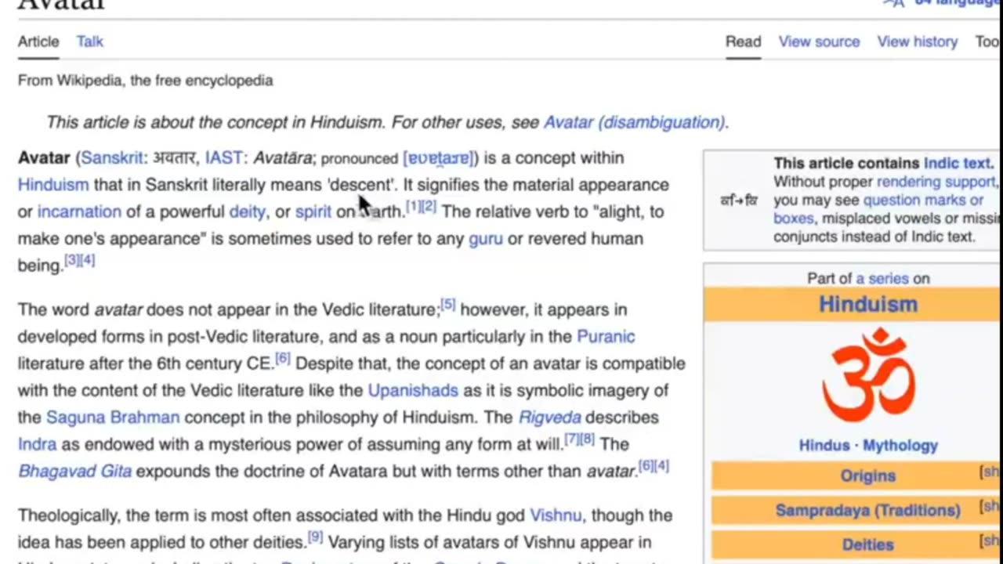Viewport: 1003px width, 564px height.
Task: Open the Upanishads link
Action: coord(413,390)
